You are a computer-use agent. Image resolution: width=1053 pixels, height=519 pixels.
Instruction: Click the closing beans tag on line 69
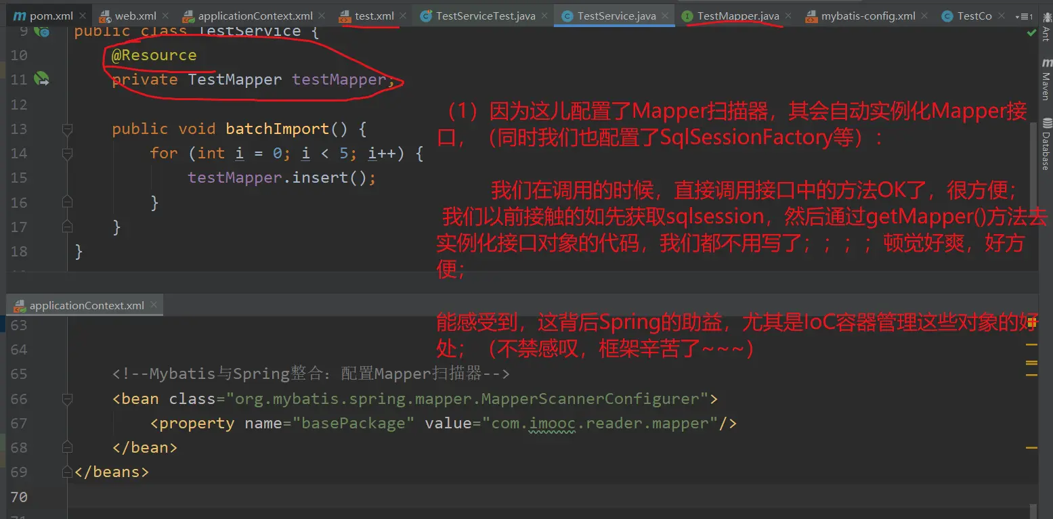click(x=111, y=472)
